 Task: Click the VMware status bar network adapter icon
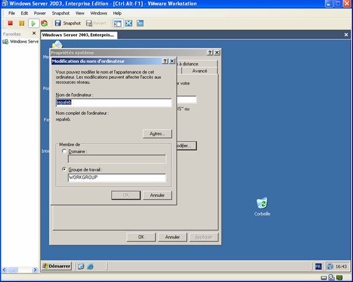(x=340, y=277)
